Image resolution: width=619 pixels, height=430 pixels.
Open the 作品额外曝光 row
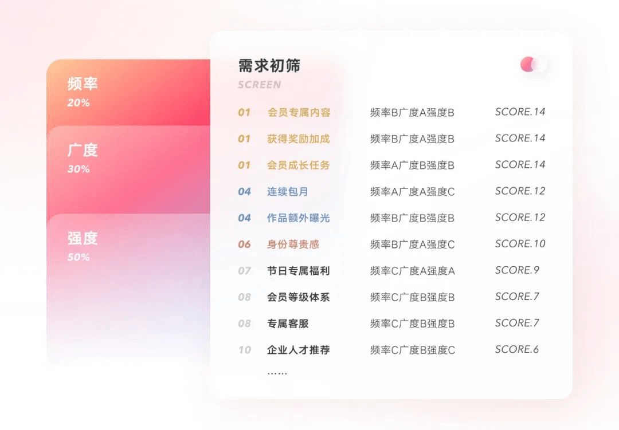391,218
